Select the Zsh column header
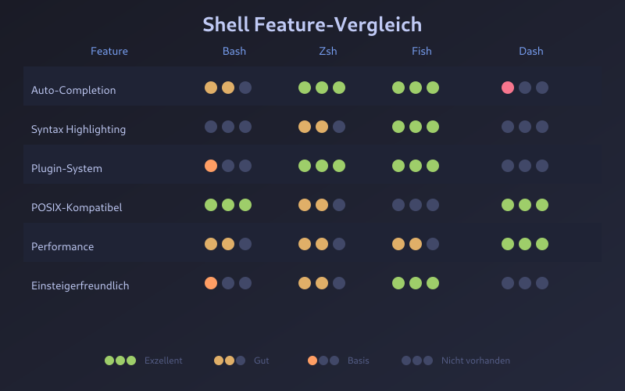Screen dimensions: 625x391 [x=328, y=52]
